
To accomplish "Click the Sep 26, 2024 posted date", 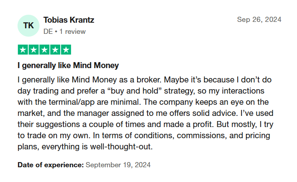I will [259, 20].
